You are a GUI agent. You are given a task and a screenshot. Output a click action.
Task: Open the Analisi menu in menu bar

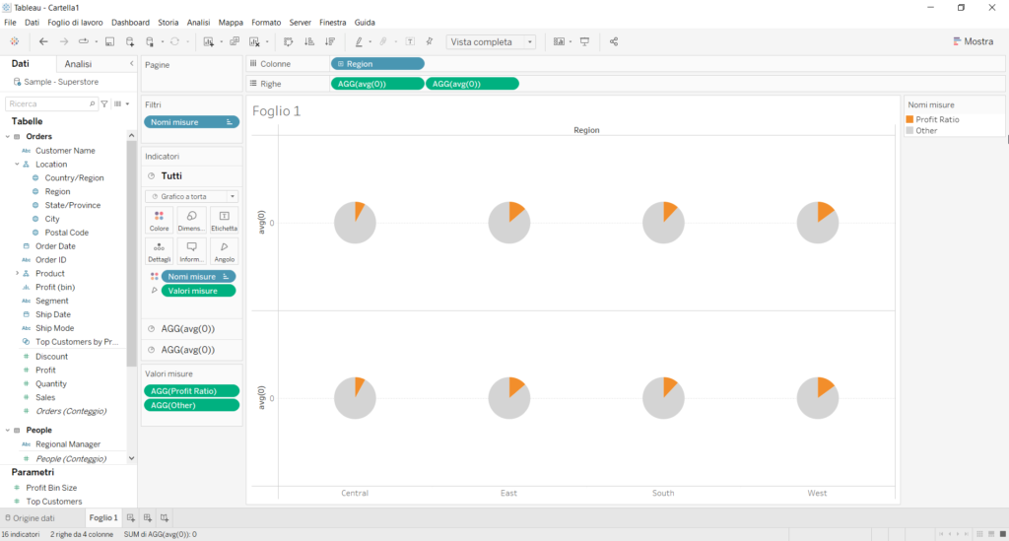point(198,22)
